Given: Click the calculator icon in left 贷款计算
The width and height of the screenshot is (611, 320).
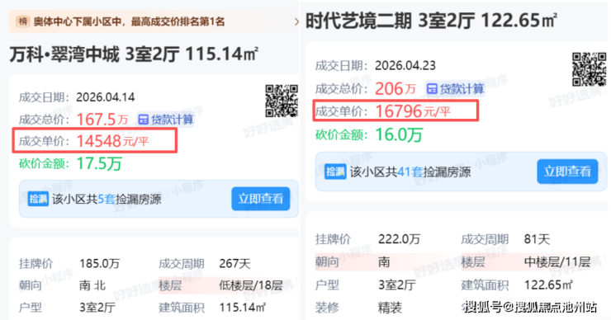Looking at the screenshot, I should (x=143, y=120).
